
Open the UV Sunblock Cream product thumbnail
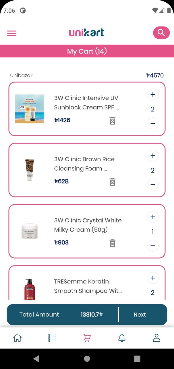click(30, 109)
